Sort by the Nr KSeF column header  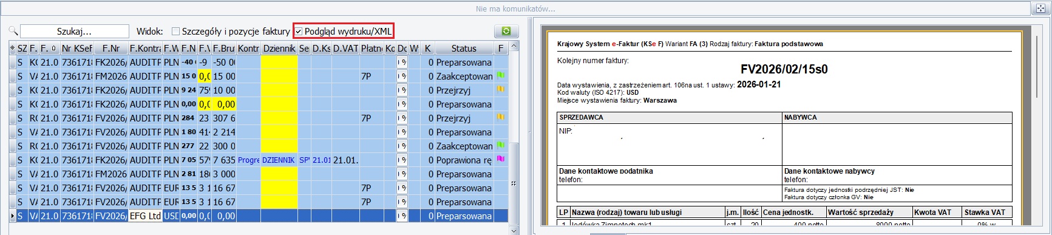click(x=77, y=48)
